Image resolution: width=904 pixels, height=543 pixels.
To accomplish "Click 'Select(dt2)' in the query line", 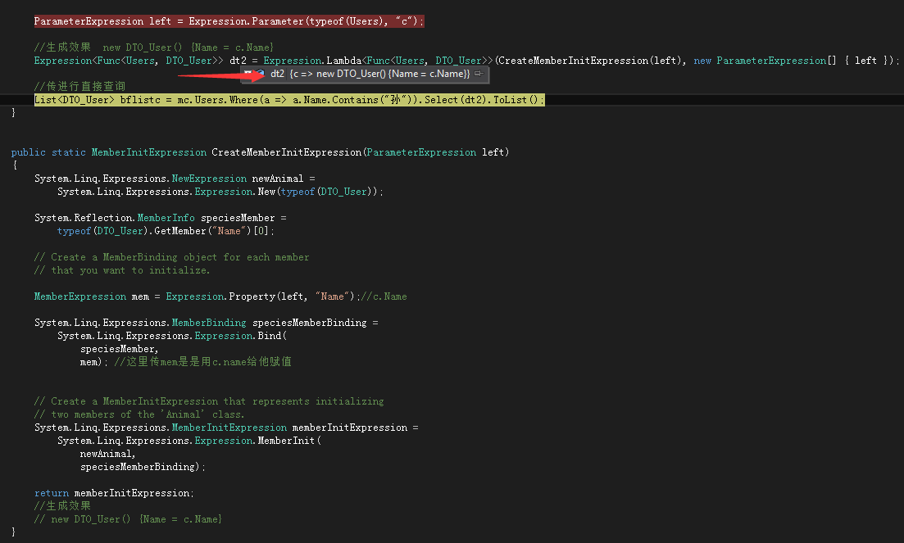I will (x=457, y=100).
